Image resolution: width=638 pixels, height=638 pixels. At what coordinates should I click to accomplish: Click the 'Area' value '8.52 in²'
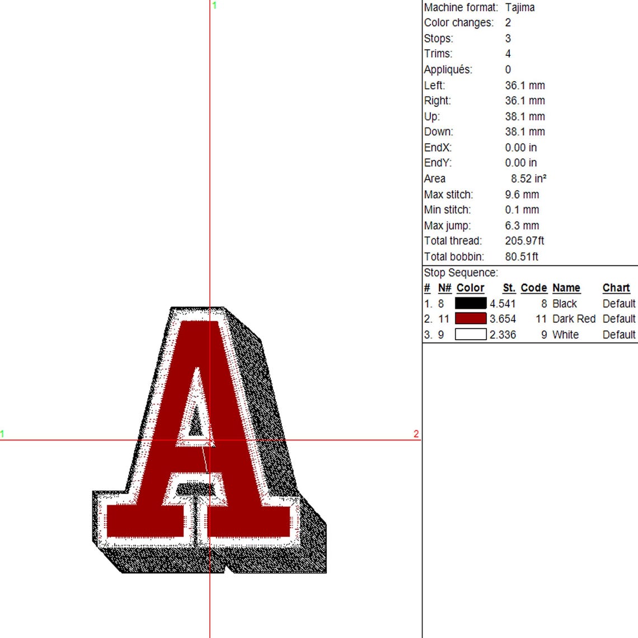click(x=528, y=178)
